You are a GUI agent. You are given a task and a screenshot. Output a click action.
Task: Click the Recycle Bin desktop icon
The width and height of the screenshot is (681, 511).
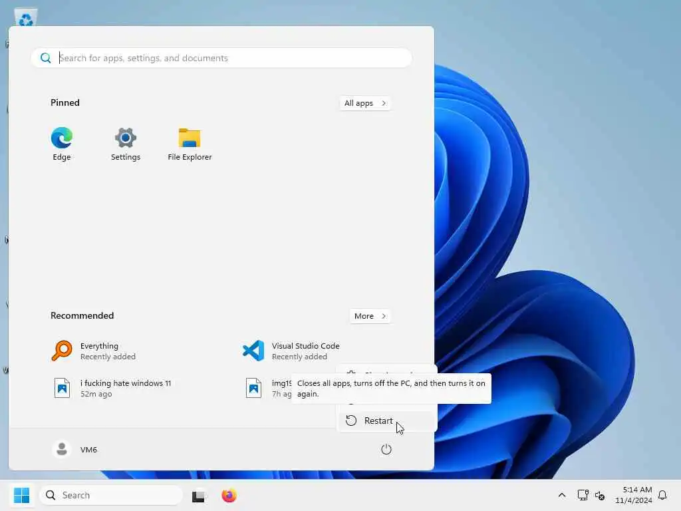pos(26,17)
